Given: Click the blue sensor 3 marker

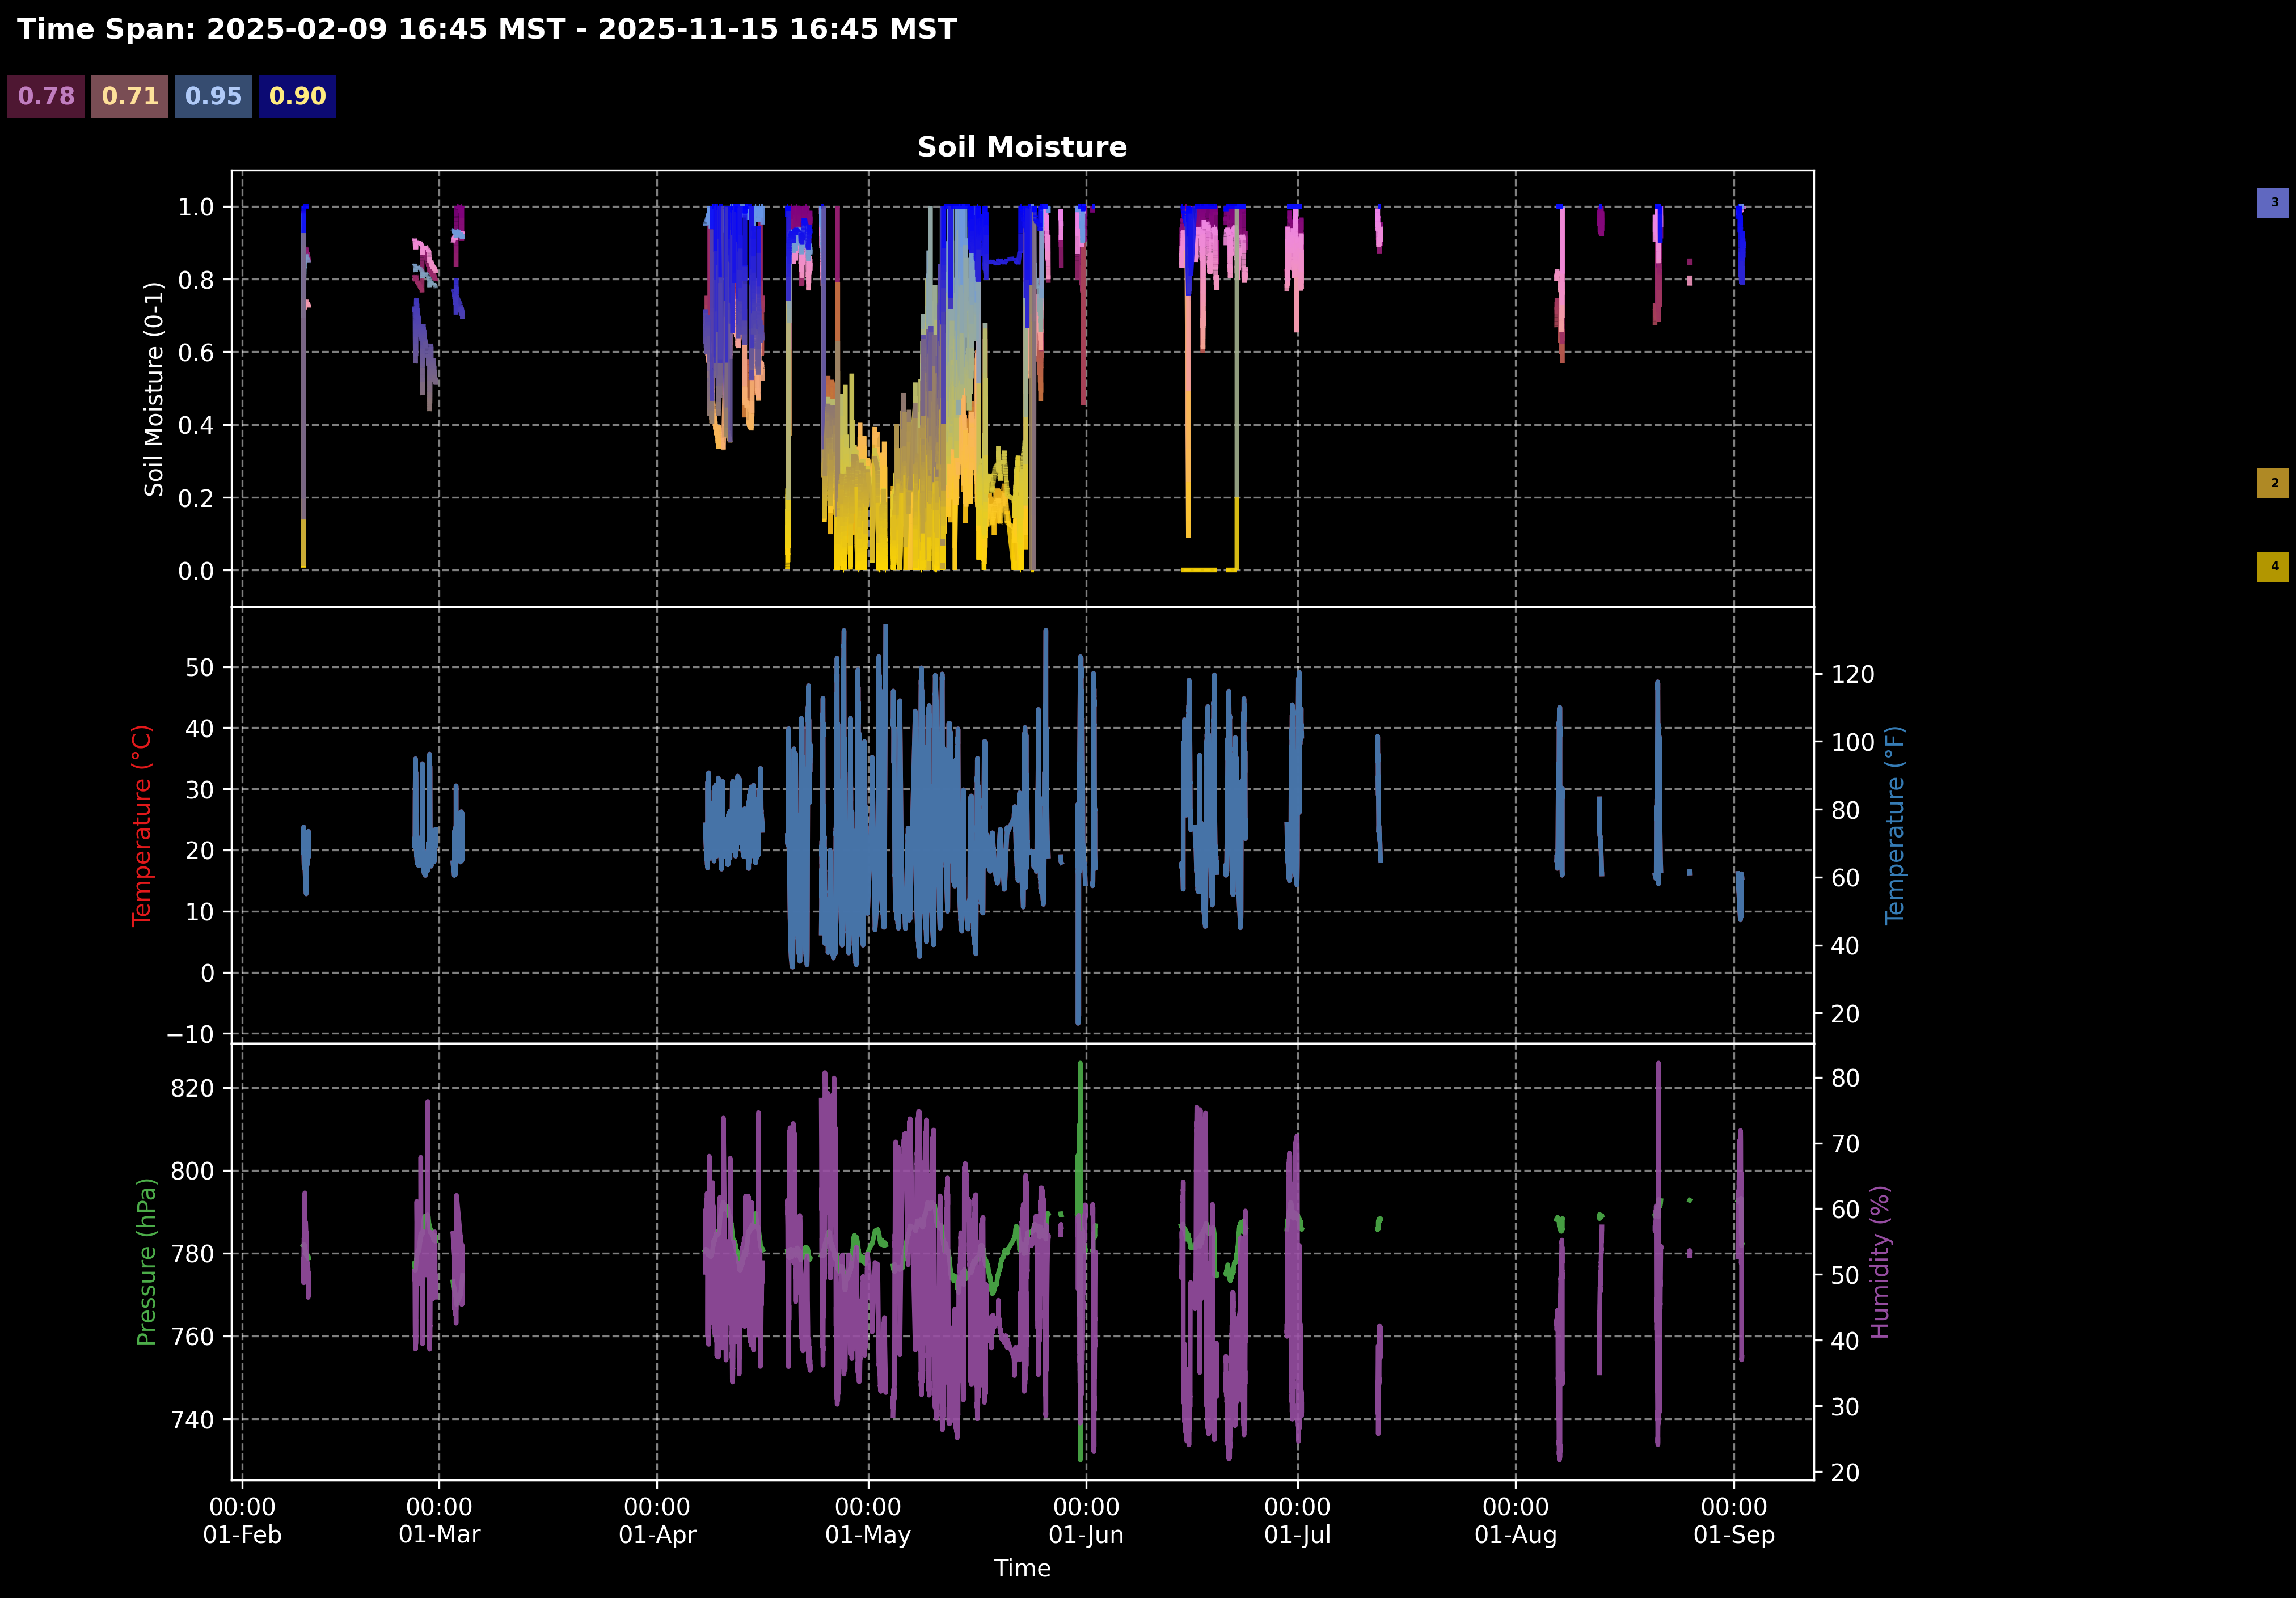Looking at the screenshot, I should [x=2273, y=203].
